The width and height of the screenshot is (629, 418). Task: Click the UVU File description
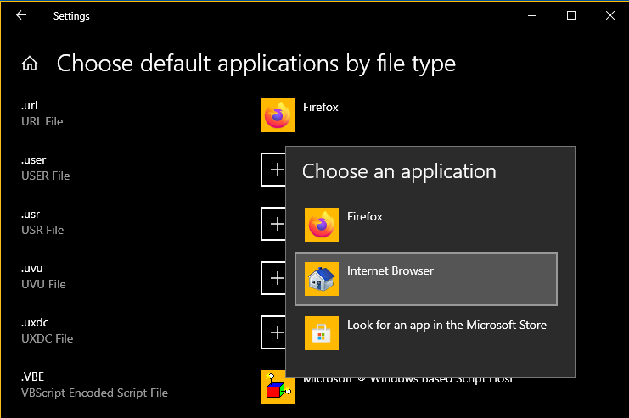point(43,284)
